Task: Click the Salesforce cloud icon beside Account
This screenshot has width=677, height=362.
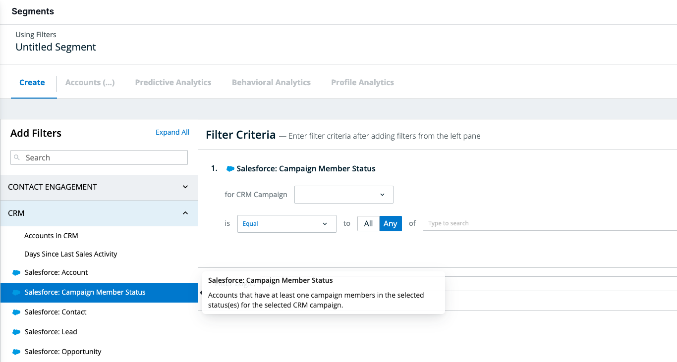Action: click(x=16, y=273)
